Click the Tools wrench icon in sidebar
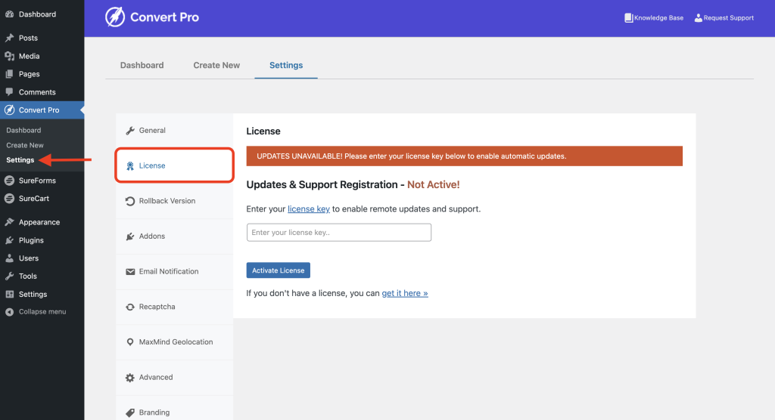Image resolution: width=775 pixels, height=420 pixels. pyautogui.click(x=9, y=276)
